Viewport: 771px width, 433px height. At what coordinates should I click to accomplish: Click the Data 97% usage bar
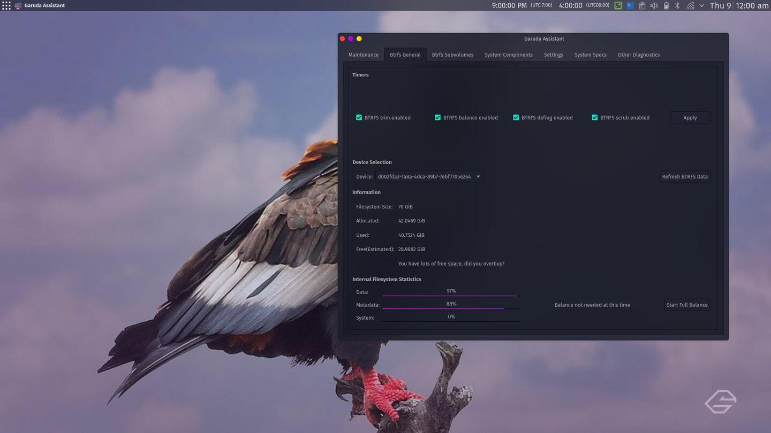[x=451, y=292]
